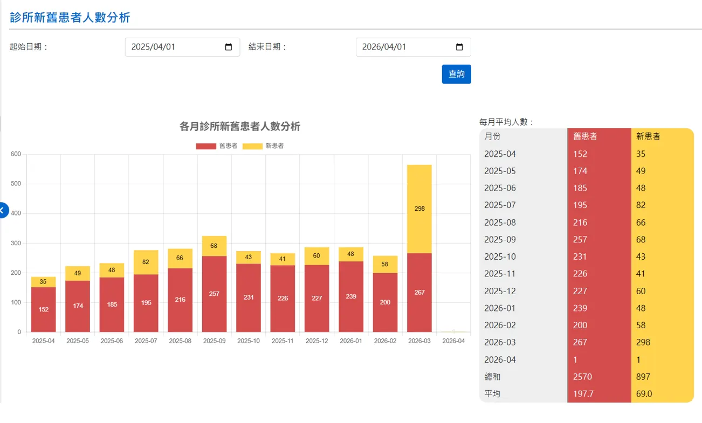
Task: Toggle 舊患者 series in chart legend
Action: coord(216,146)
